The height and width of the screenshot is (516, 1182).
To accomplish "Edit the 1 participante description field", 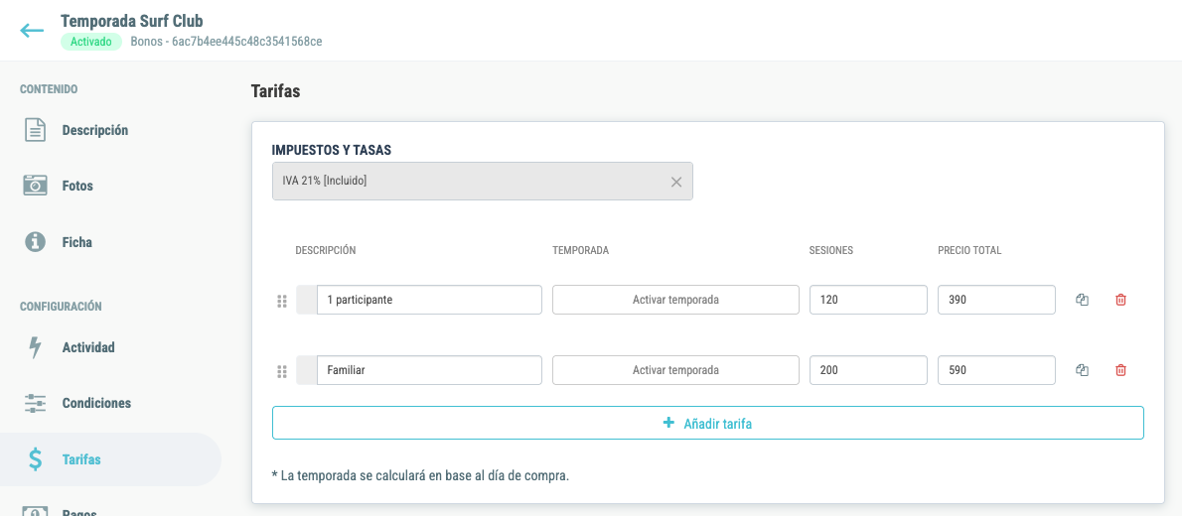I will [x=429, y=300].
